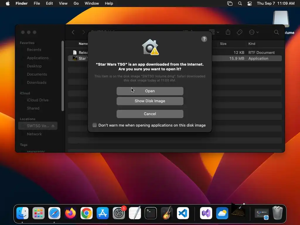Select Recents in Finder sidebar
This screenshot has width=300, height=225.
tap(34, 50)
